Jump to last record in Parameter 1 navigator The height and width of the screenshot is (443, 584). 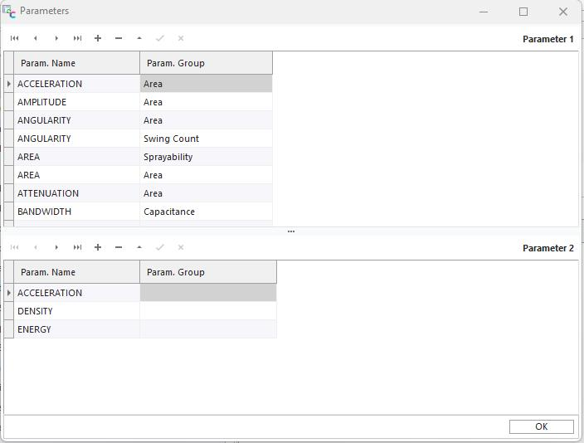pyautogui.click(x=77, y=38)
